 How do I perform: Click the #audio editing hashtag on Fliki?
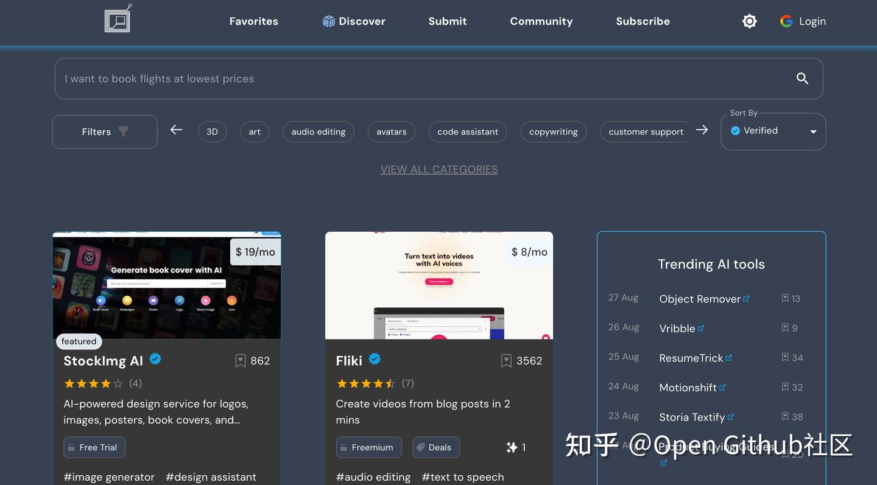click(373, 477)
